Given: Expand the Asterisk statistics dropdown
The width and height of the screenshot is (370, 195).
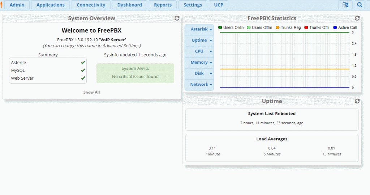Looking at the screenshot, I should click(x=199, y=29).
